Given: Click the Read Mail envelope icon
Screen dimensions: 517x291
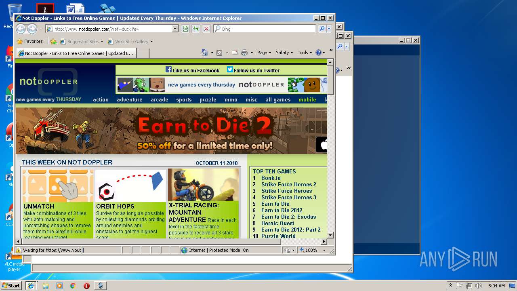Looking at the screenshot, I should point(234,53).
